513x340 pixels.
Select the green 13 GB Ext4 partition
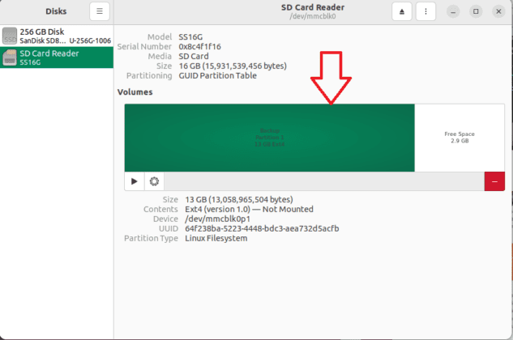[x=269, y=138]
